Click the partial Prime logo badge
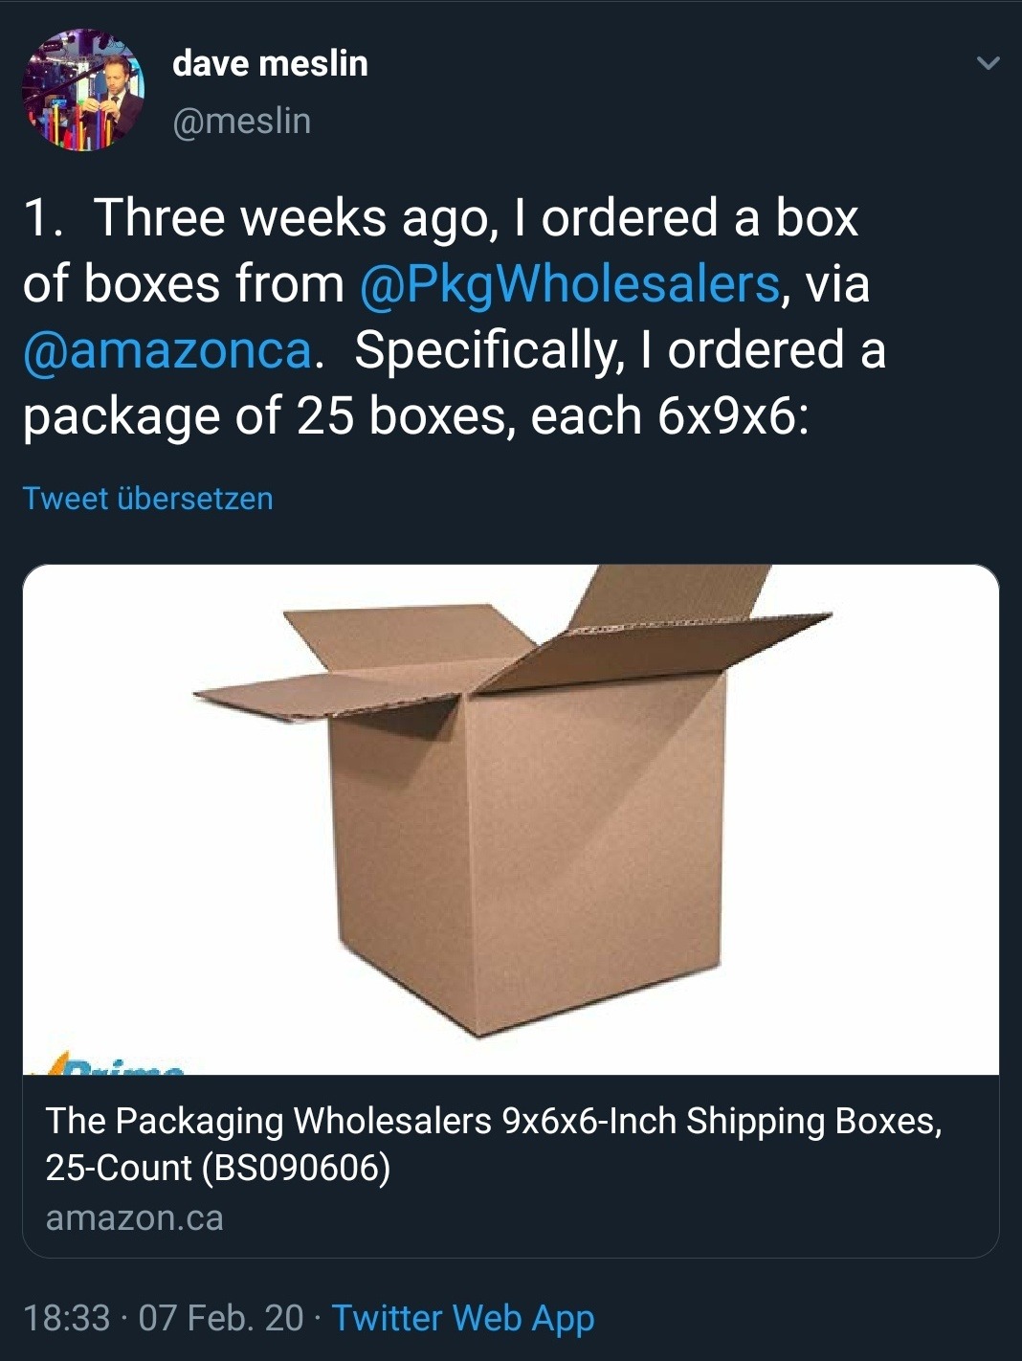 pyautogui.click(x=115, y=1065)
